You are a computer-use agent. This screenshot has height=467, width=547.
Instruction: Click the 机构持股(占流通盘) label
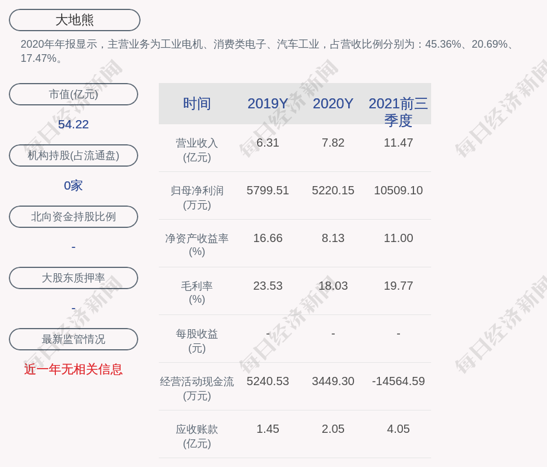74,155
